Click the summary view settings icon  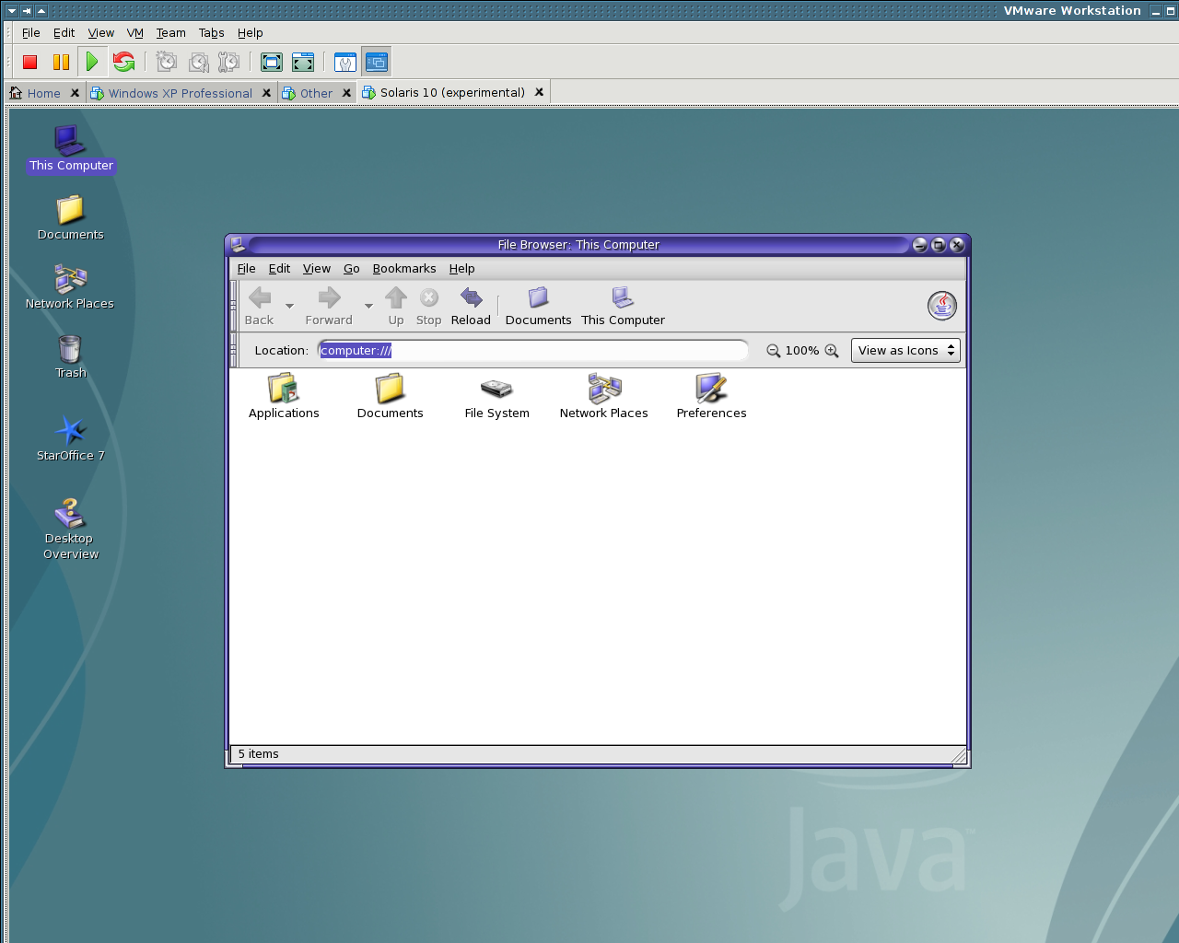[x=345, y=62]
